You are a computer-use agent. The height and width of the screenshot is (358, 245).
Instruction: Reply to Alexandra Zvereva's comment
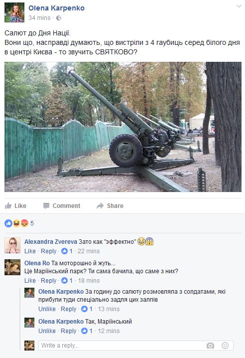point(48,251)
